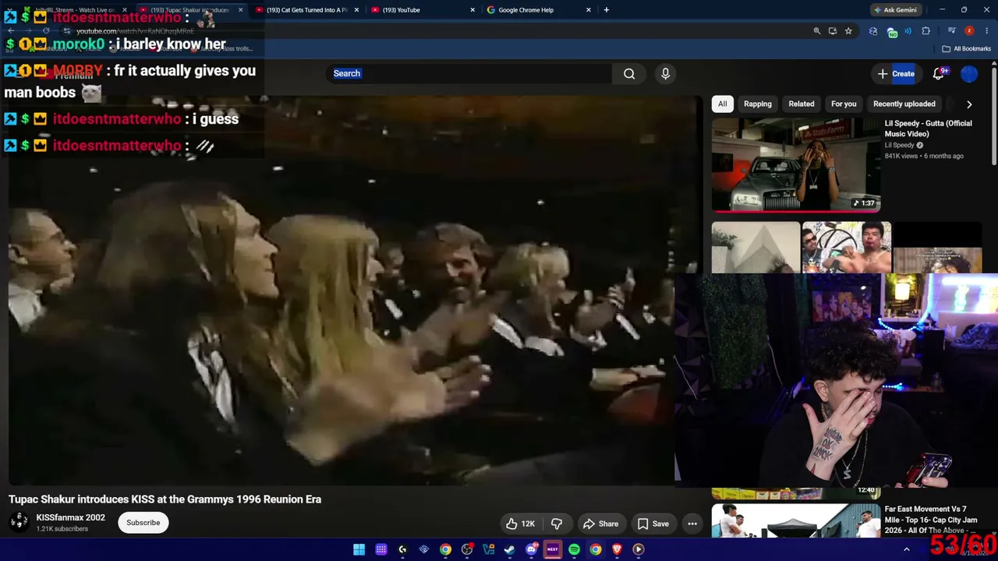
Task: Open the All Bookmarks folder
Action: [x=966, y=48]
